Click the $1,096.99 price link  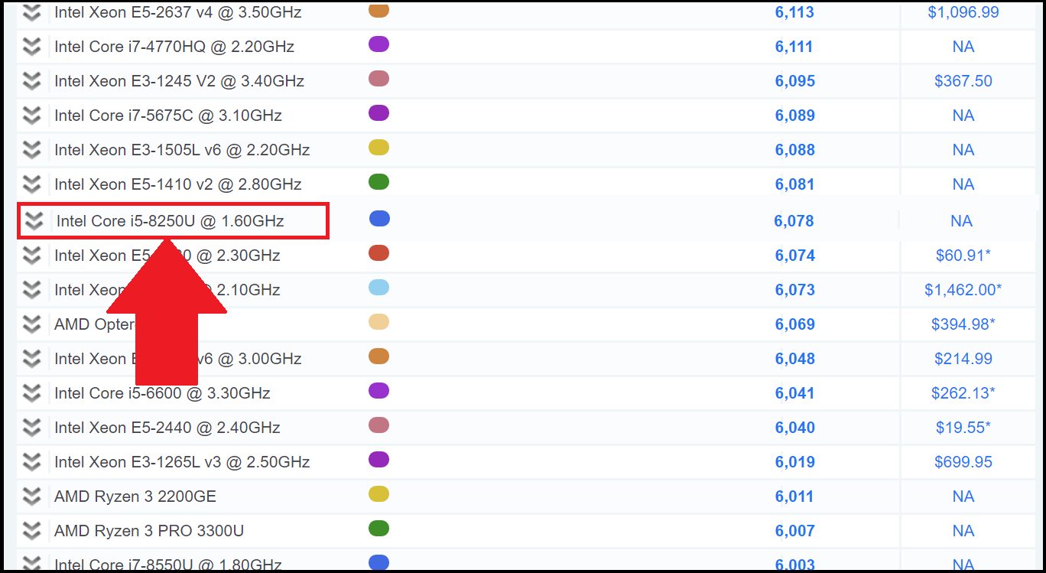pyautogui.click(x=963, y=11)
